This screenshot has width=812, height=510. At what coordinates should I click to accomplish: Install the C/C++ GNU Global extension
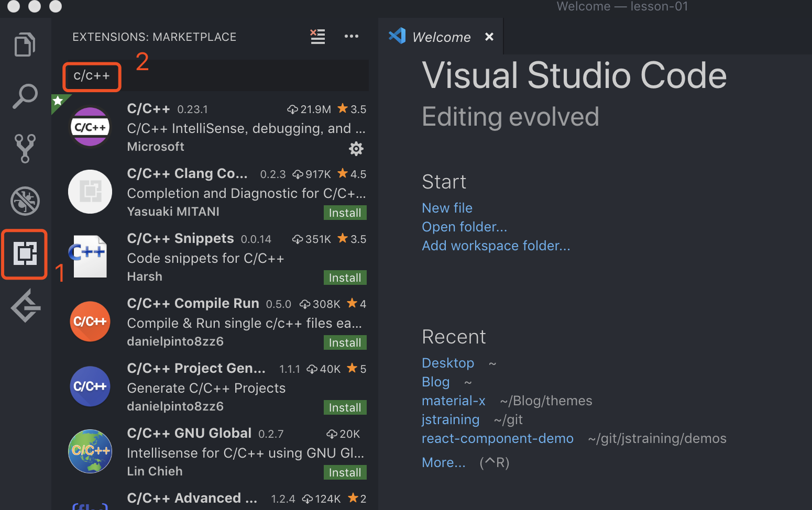(345, 472)
